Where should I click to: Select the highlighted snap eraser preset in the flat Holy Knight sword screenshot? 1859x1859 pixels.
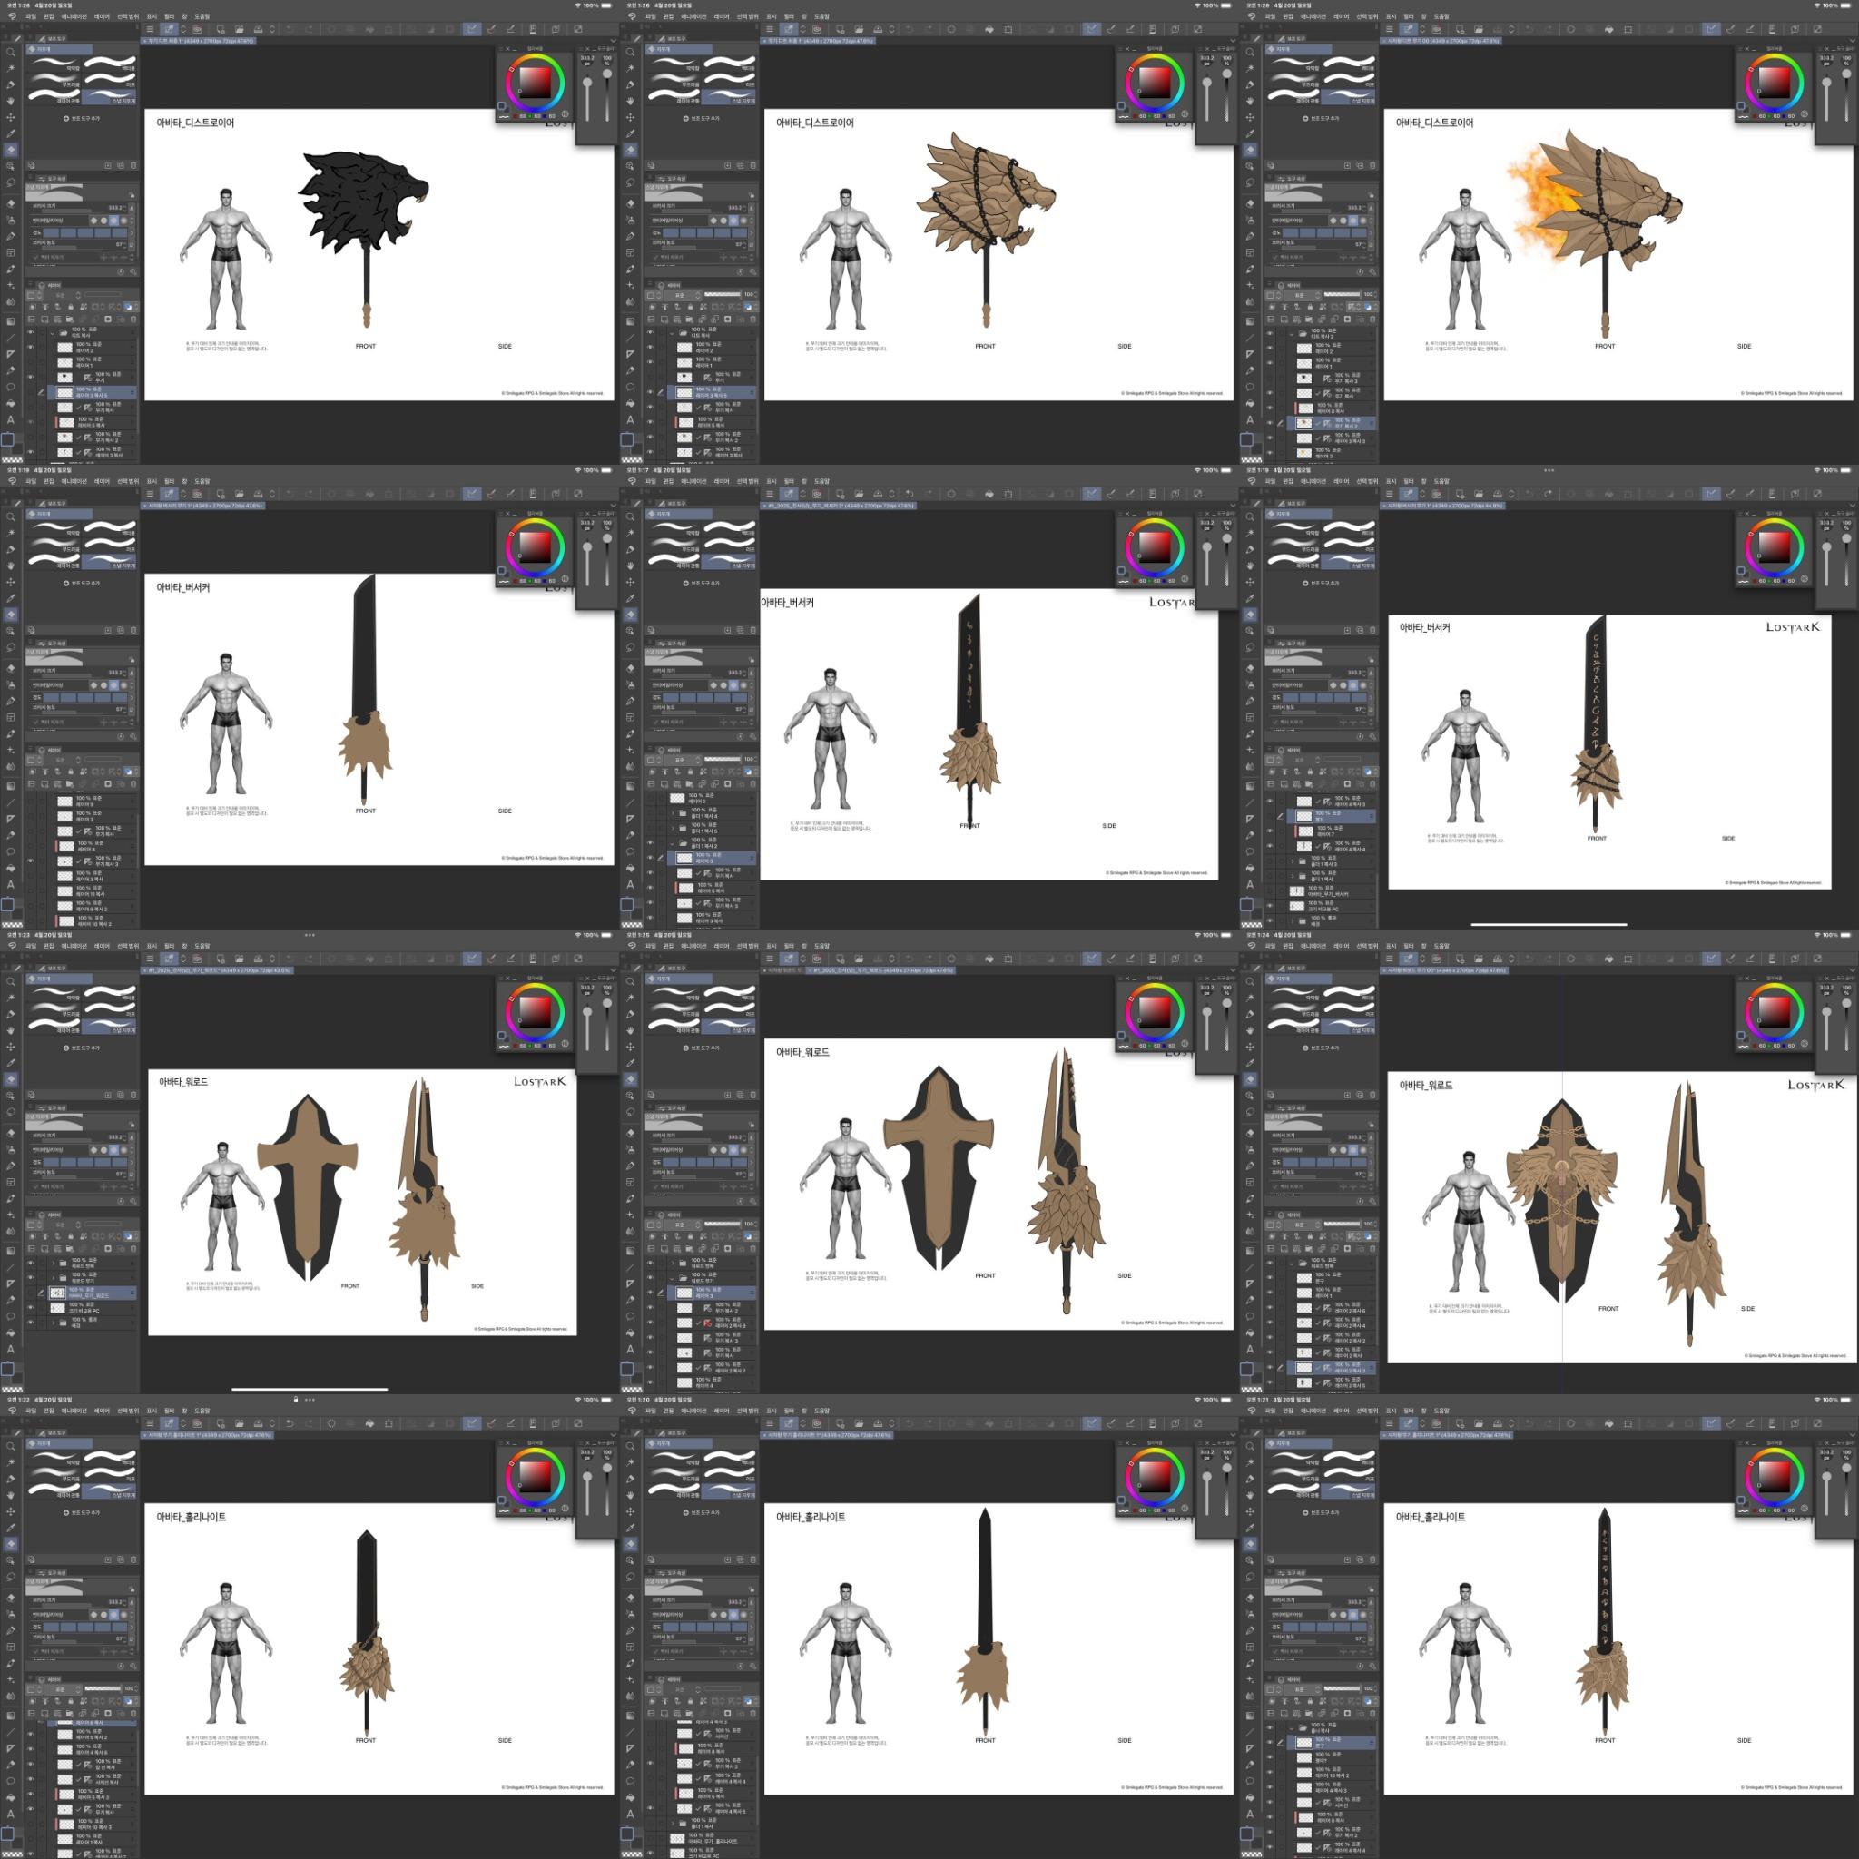(728, 1490)
